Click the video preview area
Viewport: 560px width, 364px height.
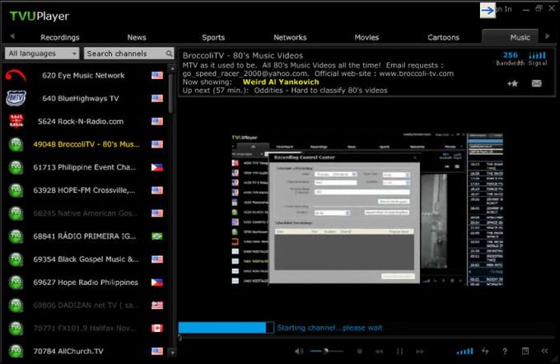[x=367, y=209]
